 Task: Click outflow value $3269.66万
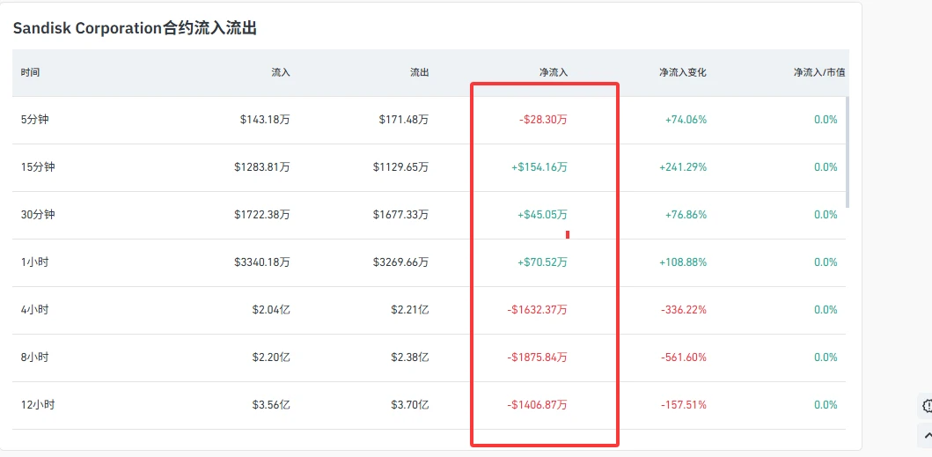(x=400, y=262)
